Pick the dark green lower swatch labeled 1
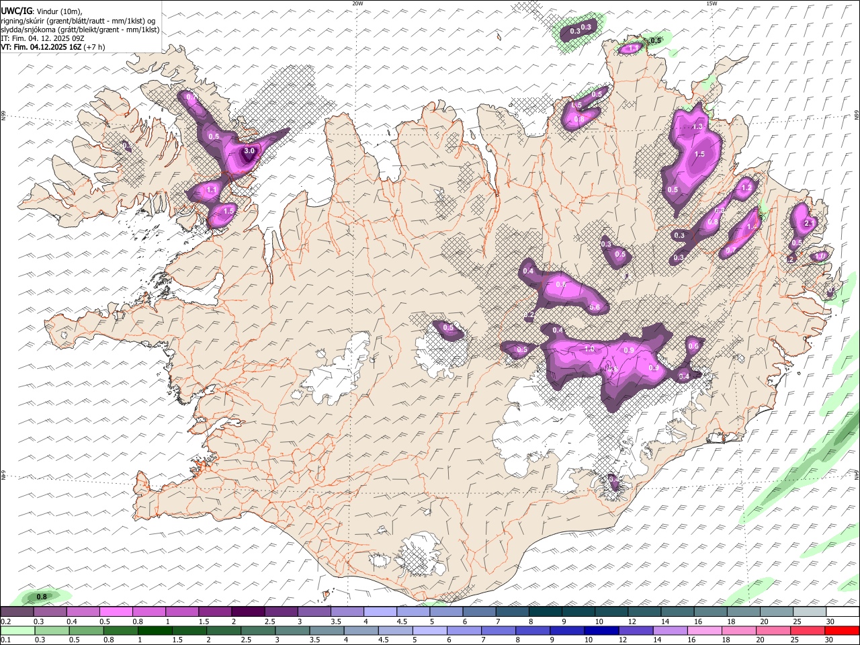The width and height of the screenshot is (860, 645). click(155, 630)
